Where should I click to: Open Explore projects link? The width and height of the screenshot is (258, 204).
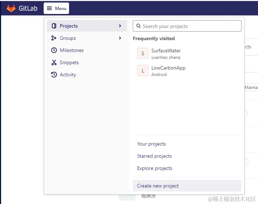click(155, 168)
